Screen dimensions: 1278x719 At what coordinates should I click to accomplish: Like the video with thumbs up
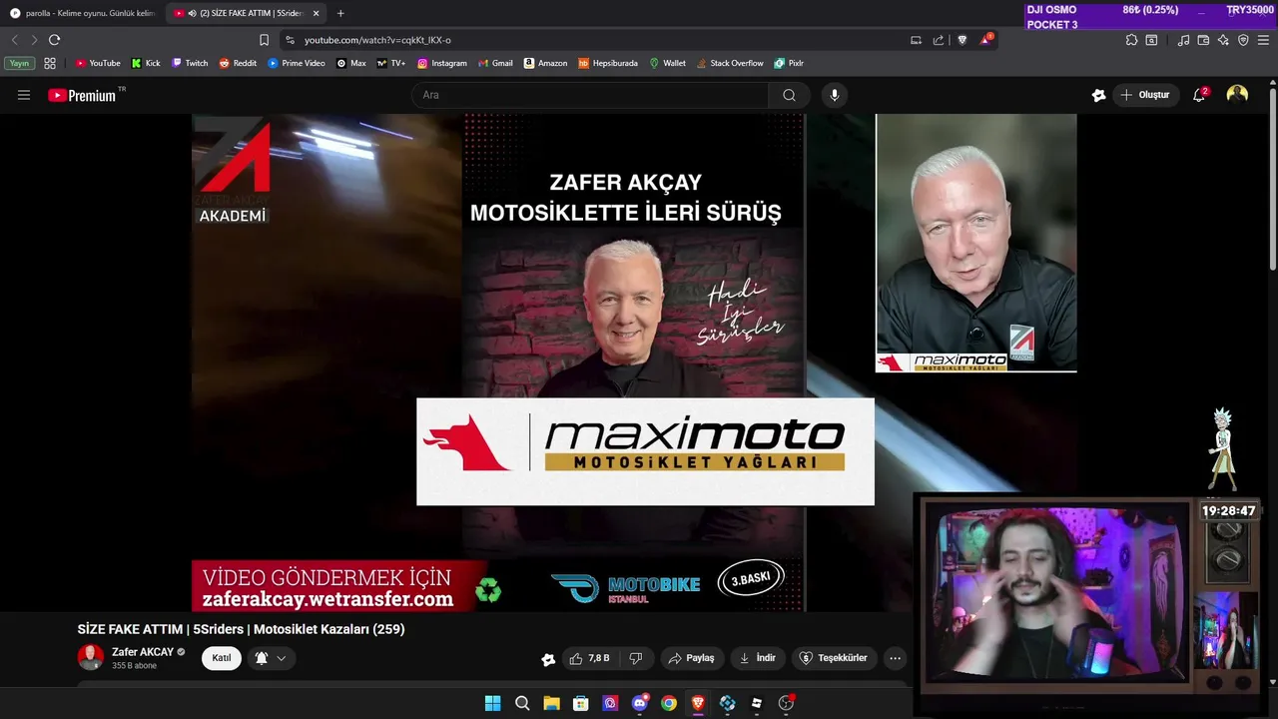coord(589,658)
